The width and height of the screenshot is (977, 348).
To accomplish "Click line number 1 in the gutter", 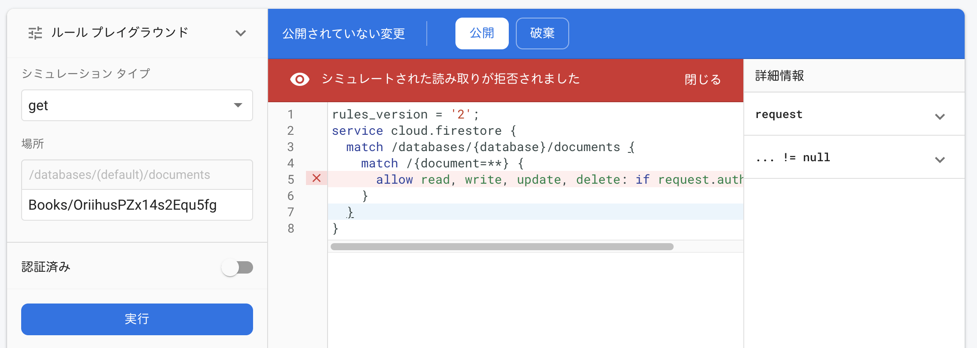I will [291, 115].
